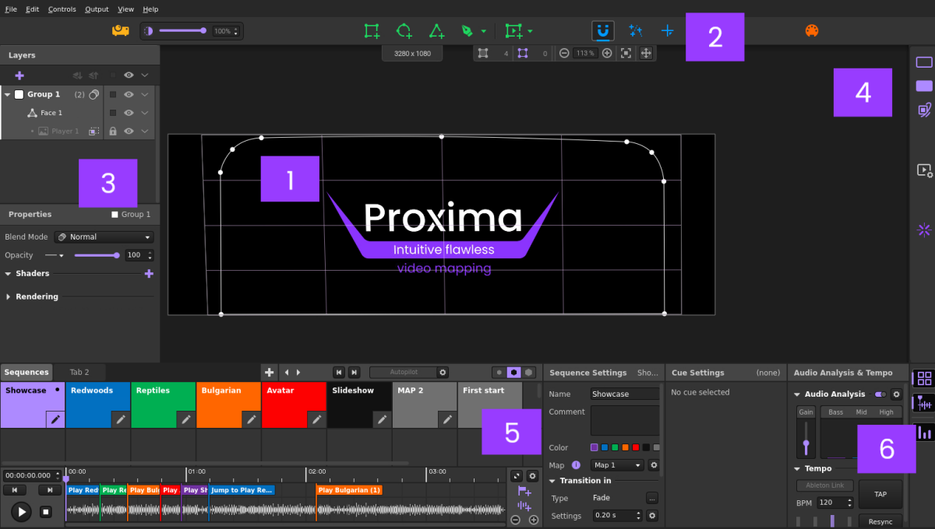Add a shader with the purple plus

point(149,274)
